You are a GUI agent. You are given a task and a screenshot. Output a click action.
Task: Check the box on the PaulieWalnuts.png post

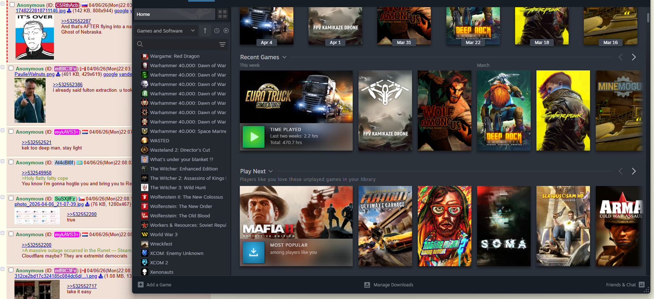click(x=11, y=68)
